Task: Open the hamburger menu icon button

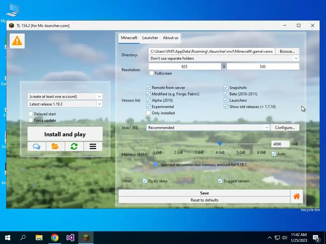Action: [93, 146]
